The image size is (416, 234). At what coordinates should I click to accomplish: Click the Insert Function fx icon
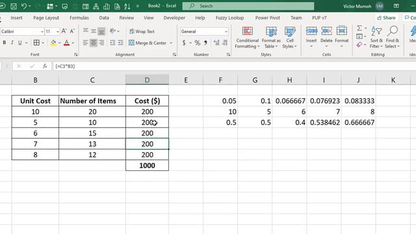[x=45, y=66]
